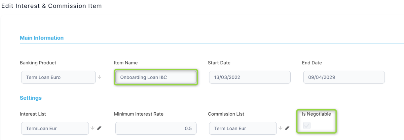404x140 pixels.
Task: Click the Minimum Interest Rate label
Action: [139, 114]
